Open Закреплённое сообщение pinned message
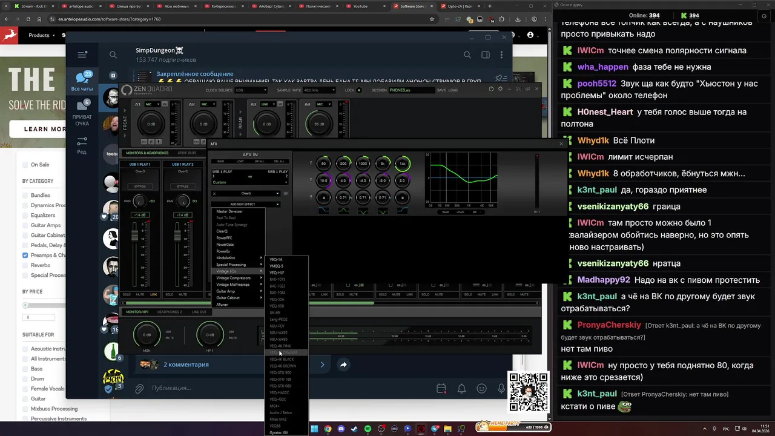 (x=195, y=74)
